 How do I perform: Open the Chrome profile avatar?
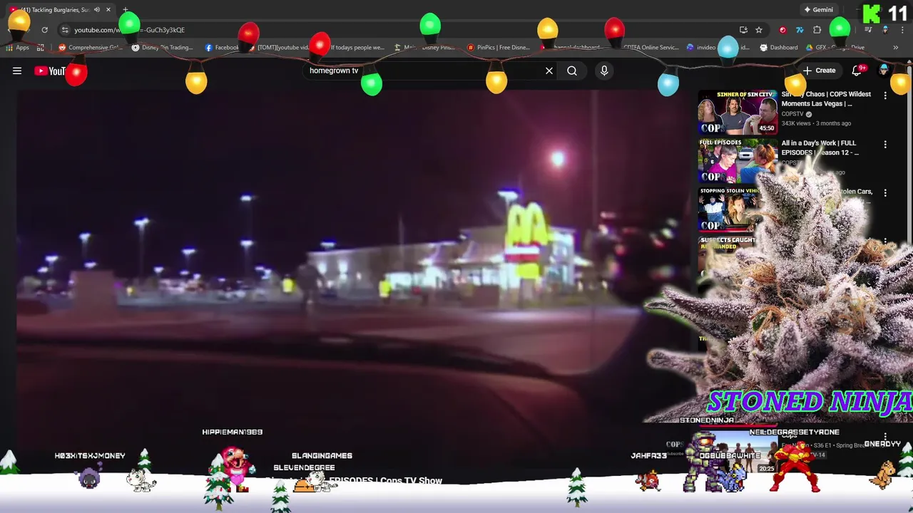(x=885, y=30)
